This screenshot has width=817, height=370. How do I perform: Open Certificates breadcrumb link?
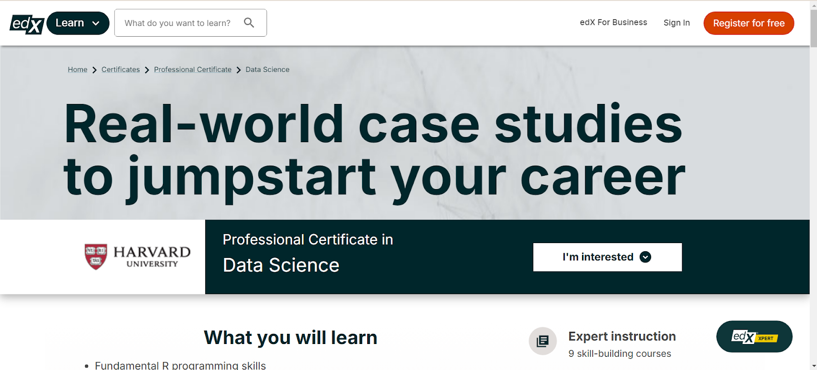121,69
